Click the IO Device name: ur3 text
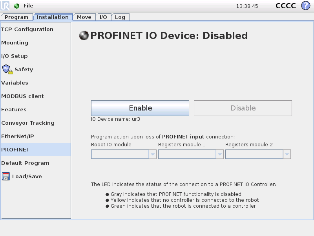Screen dimensions: 314x236 [x=115, y=119]
